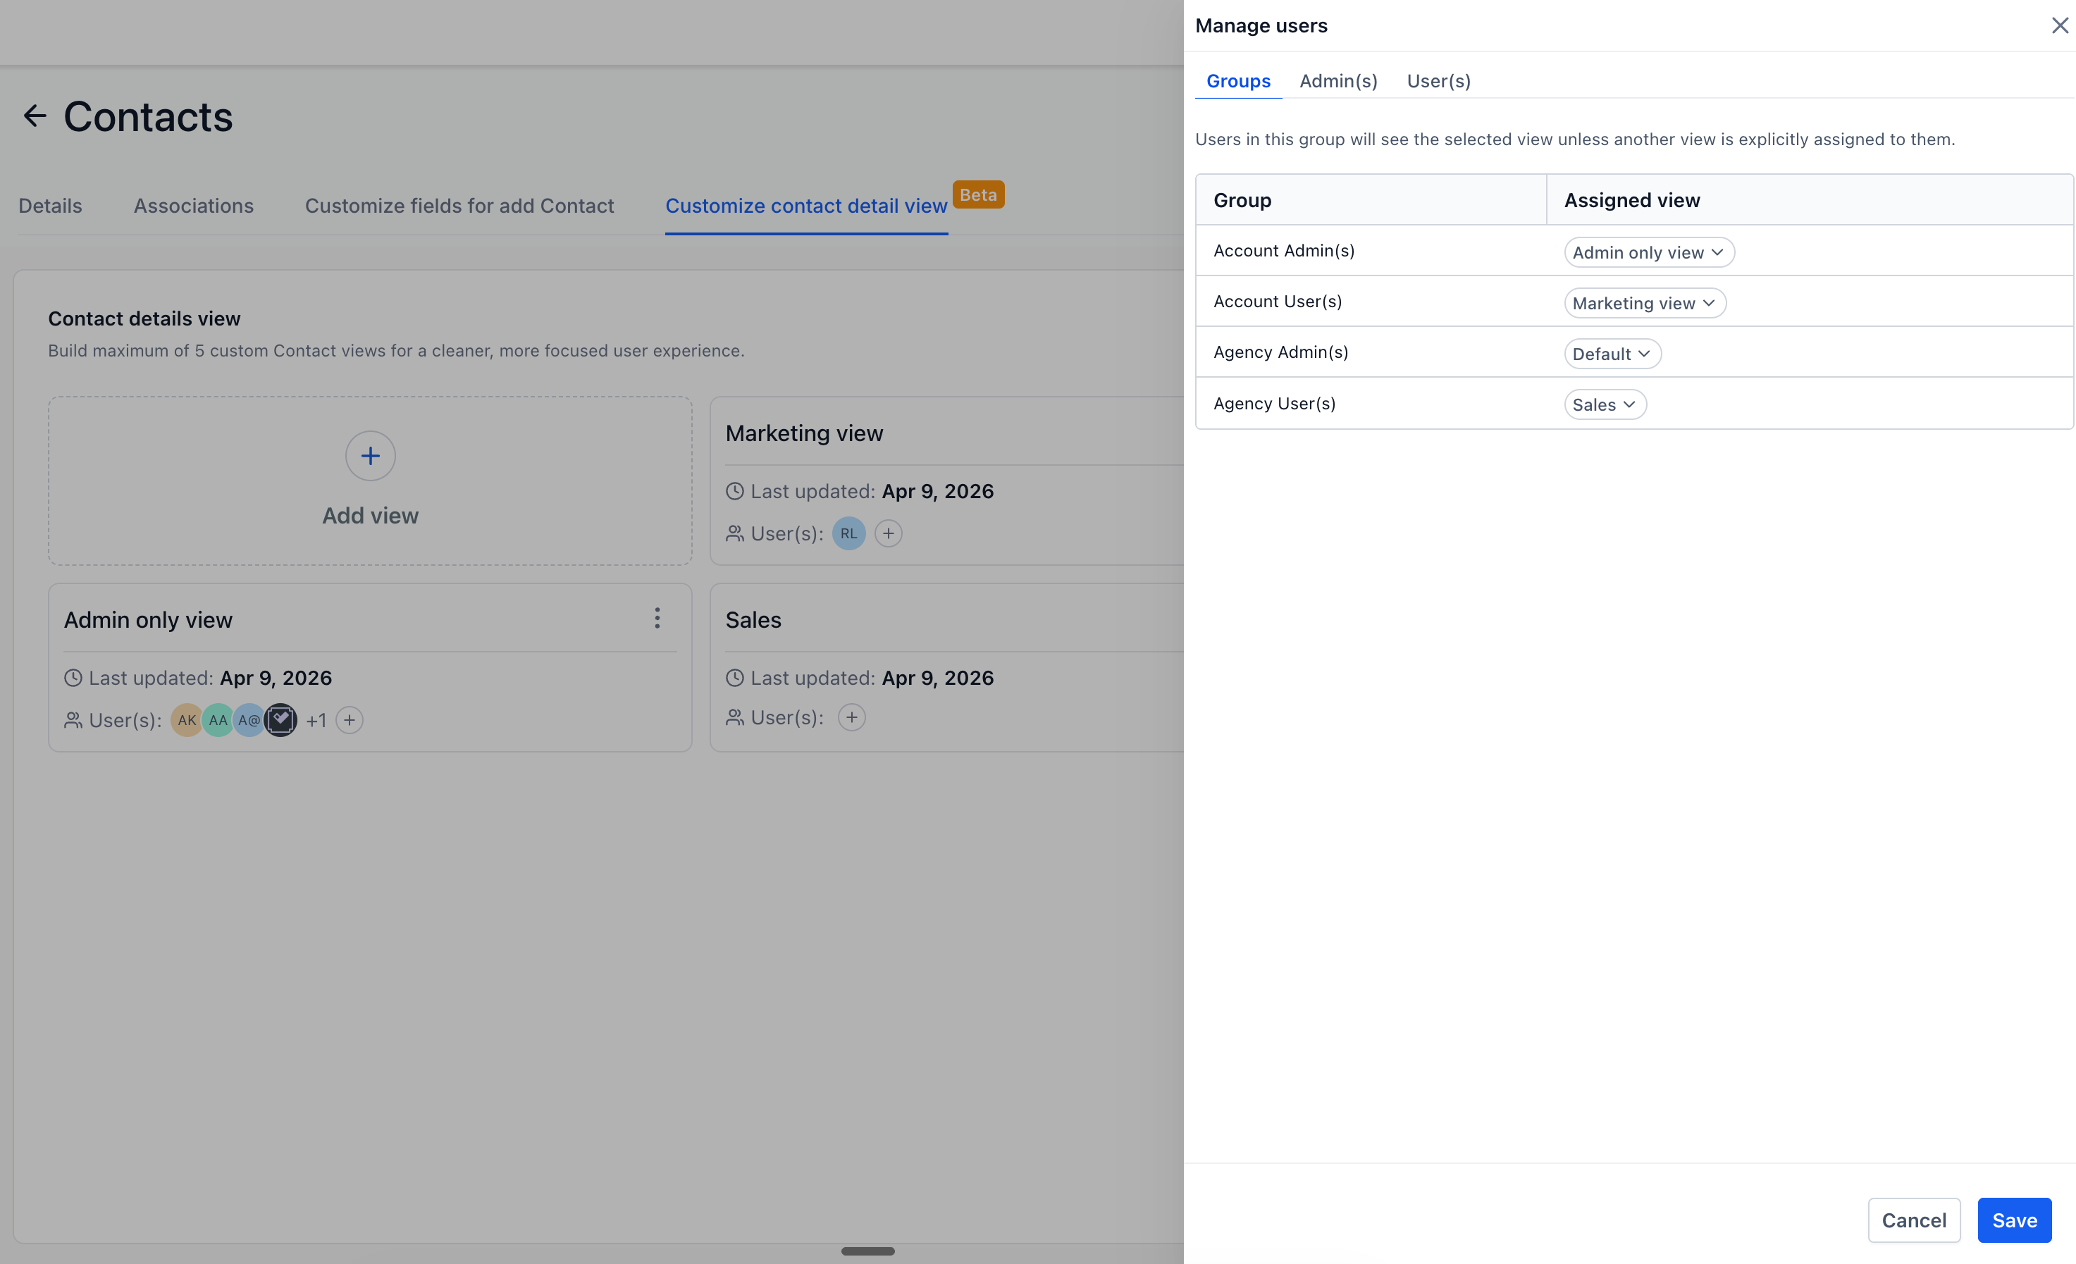
Task: Close the Manage users panel
Action: pyautogui.click(x=2059, y=25)
